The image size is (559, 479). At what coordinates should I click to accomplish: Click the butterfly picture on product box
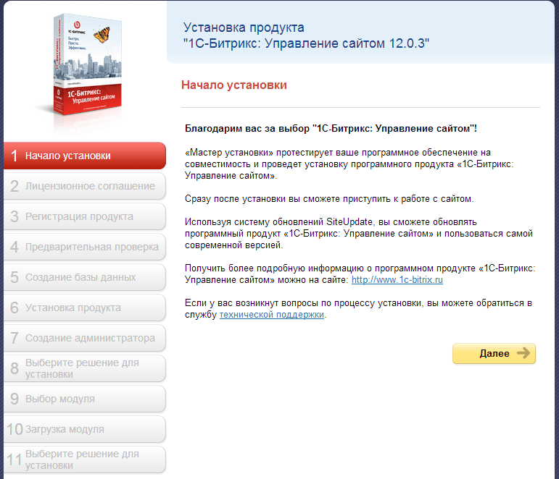[x=102, y=35]
